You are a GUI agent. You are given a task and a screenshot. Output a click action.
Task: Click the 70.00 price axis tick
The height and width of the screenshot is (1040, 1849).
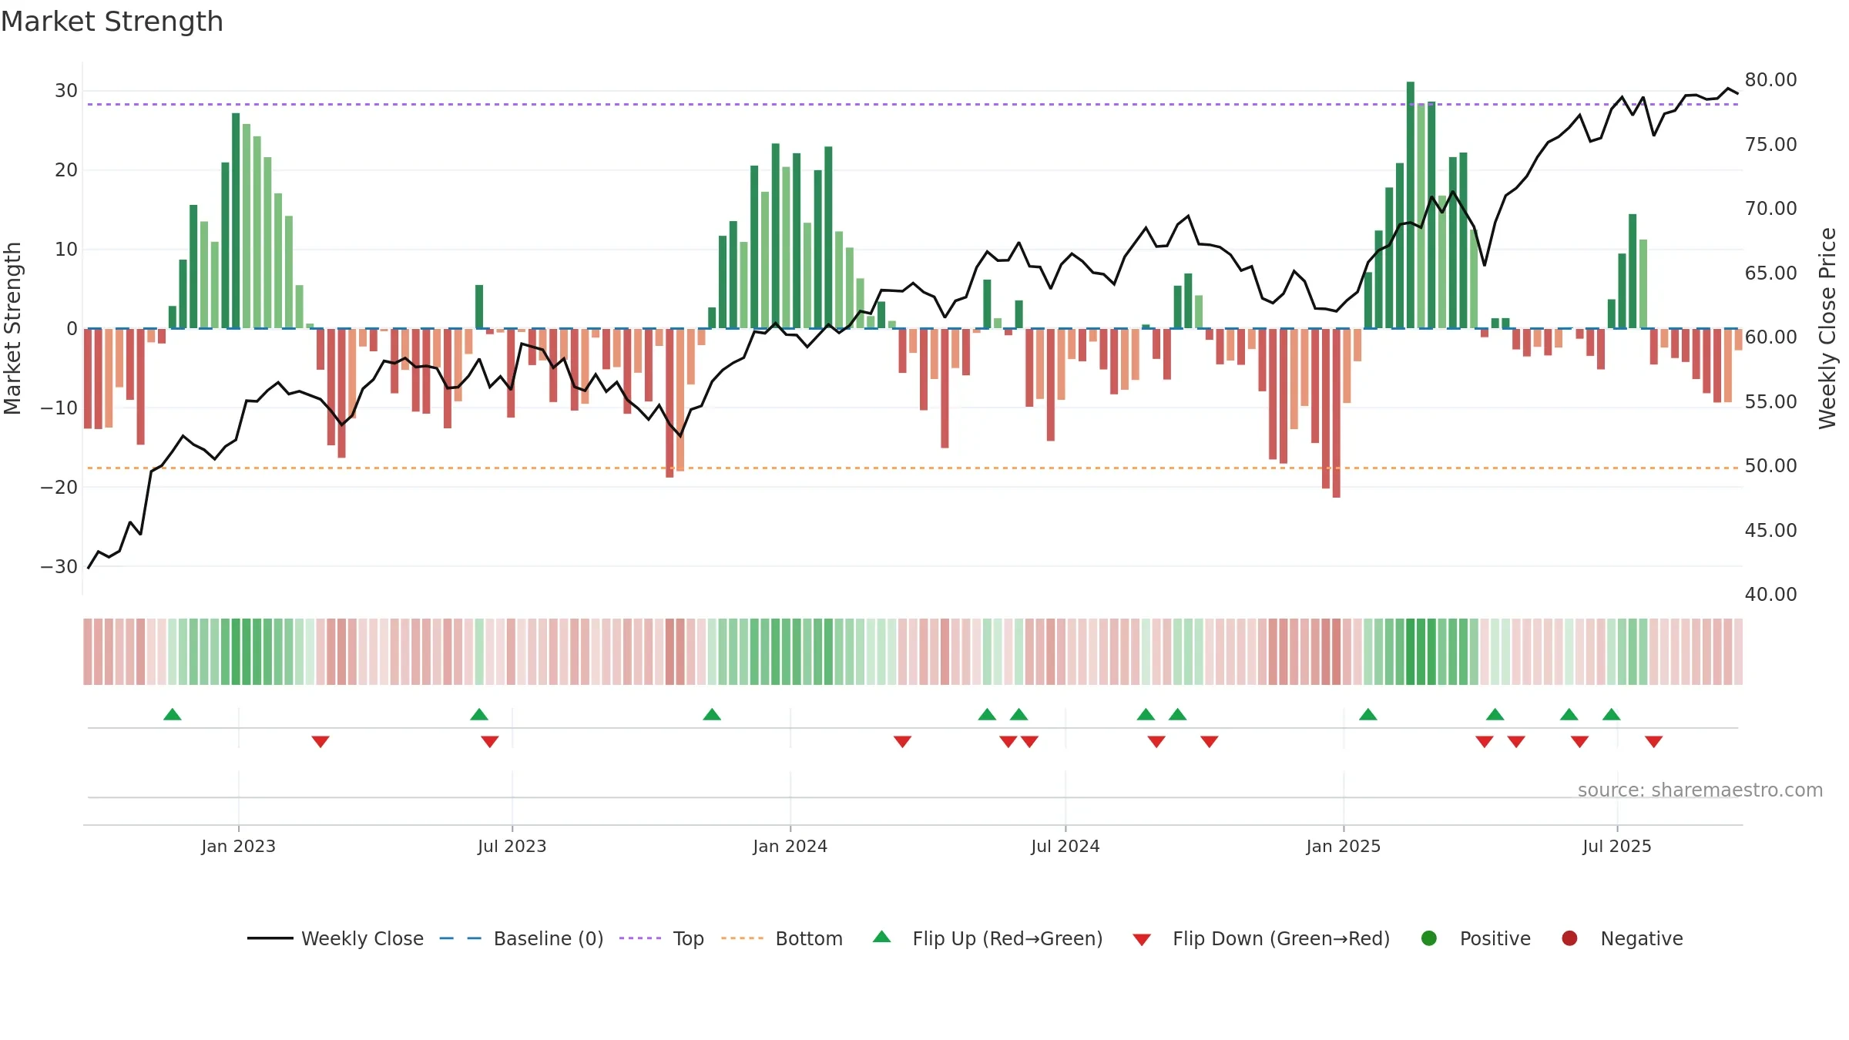tap(1770, 209)
